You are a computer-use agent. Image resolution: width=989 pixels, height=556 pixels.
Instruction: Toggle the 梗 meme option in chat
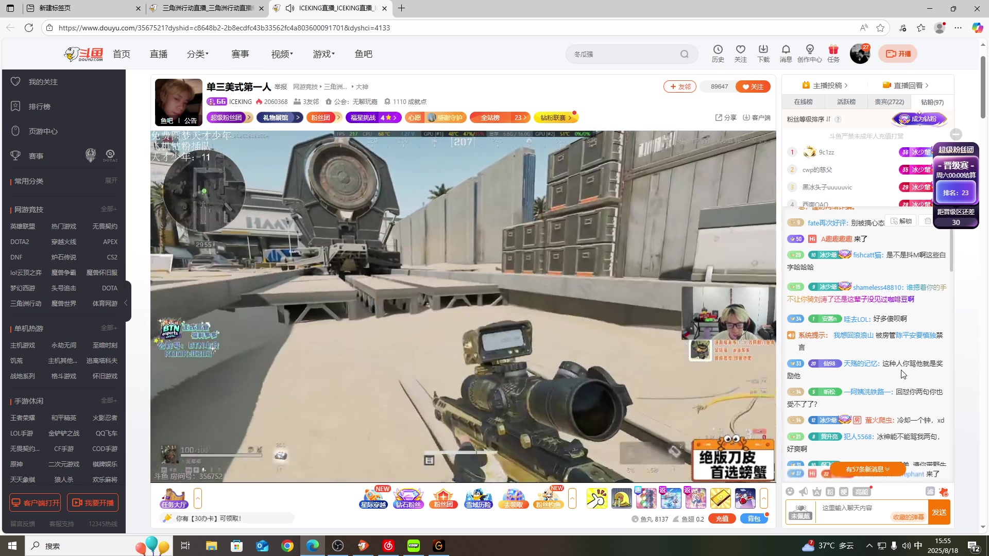click(x=843, y=492)
